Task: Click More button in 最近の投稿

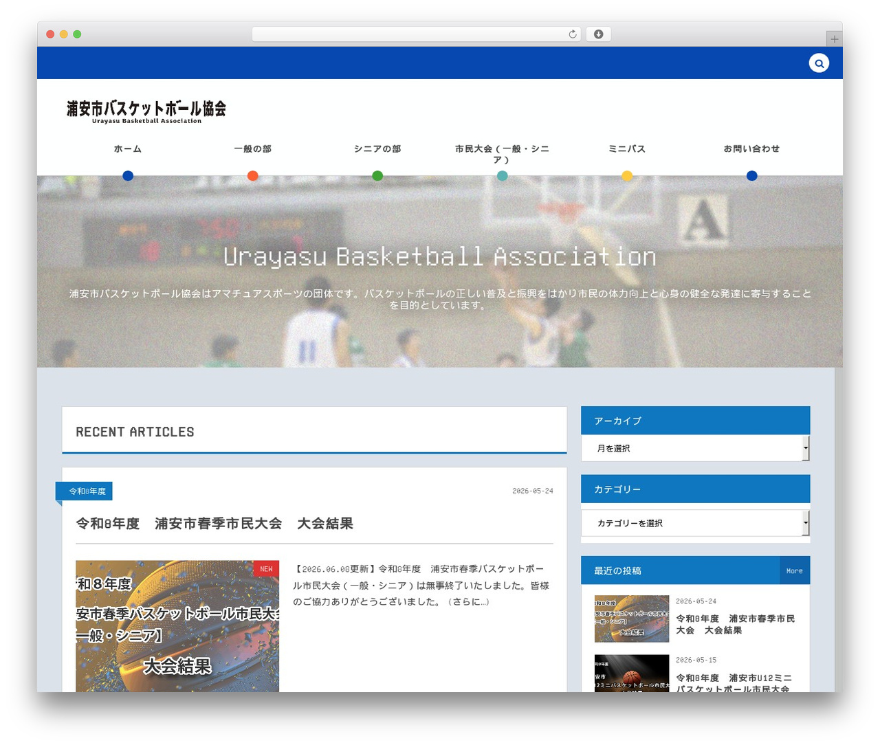Action: pos(795,570)
